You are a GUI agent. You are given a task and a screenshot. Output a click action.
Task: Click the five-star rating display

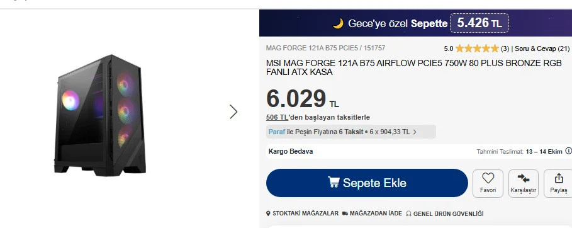pos(477,48)
